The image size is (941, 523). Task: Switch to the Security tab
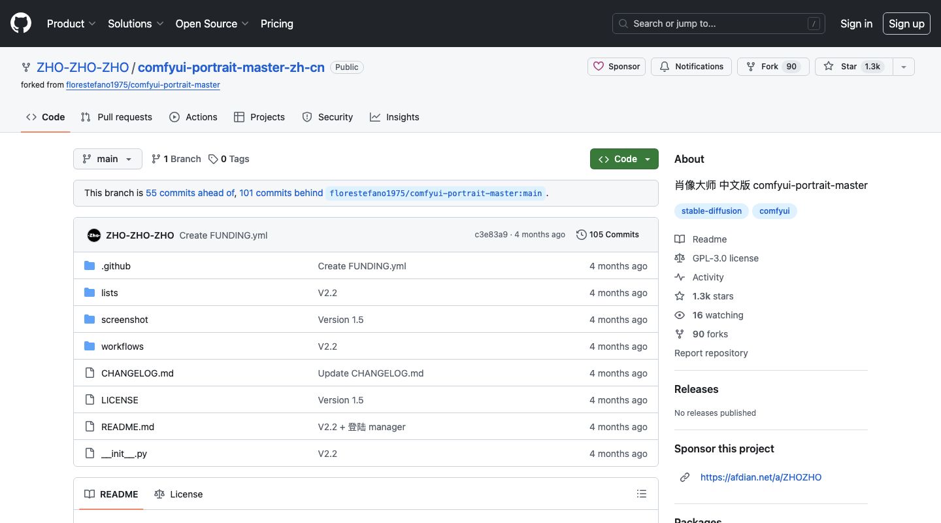coord(327,117)
